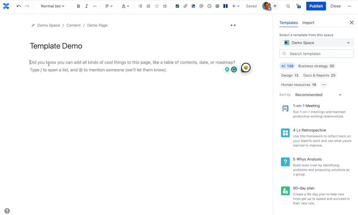Screen dimensions: 358x215
Task: Switch to the Import tab
Action: [x=308, y=23]
